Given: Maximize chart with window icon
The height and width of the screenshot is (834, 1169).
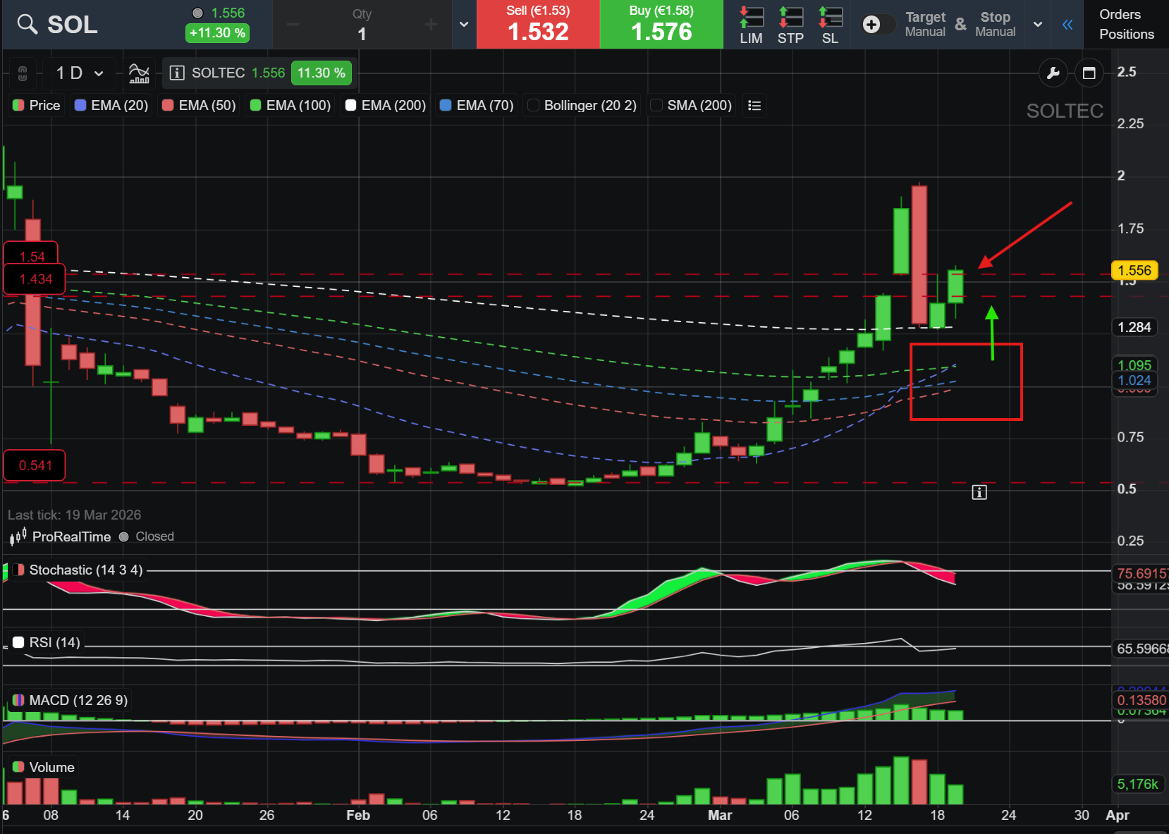Looking at the screenshot, I should pyautogui.click(x=1089, y=73).
